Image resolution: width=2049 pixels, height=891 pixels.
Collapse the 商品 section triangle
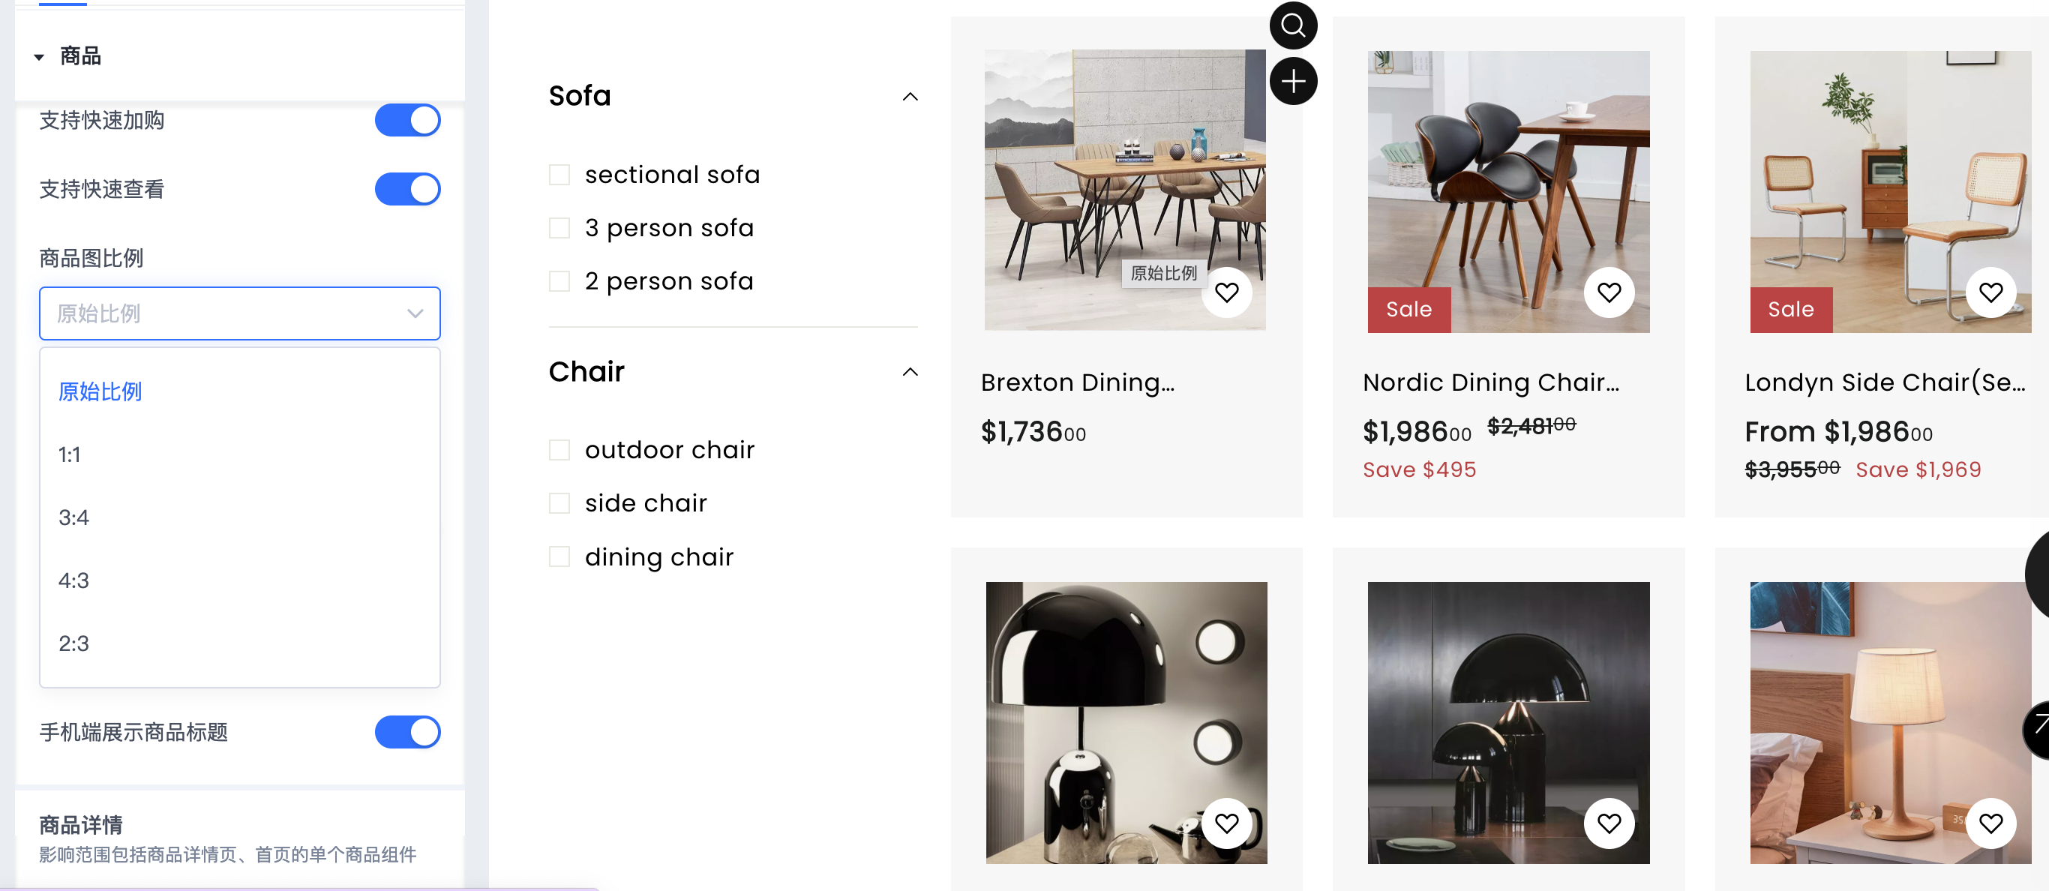pos(39,57)
